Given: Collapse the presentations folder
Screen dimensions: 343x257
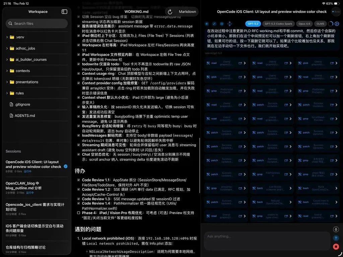Looking at the screenshot, I should [7, 82].
